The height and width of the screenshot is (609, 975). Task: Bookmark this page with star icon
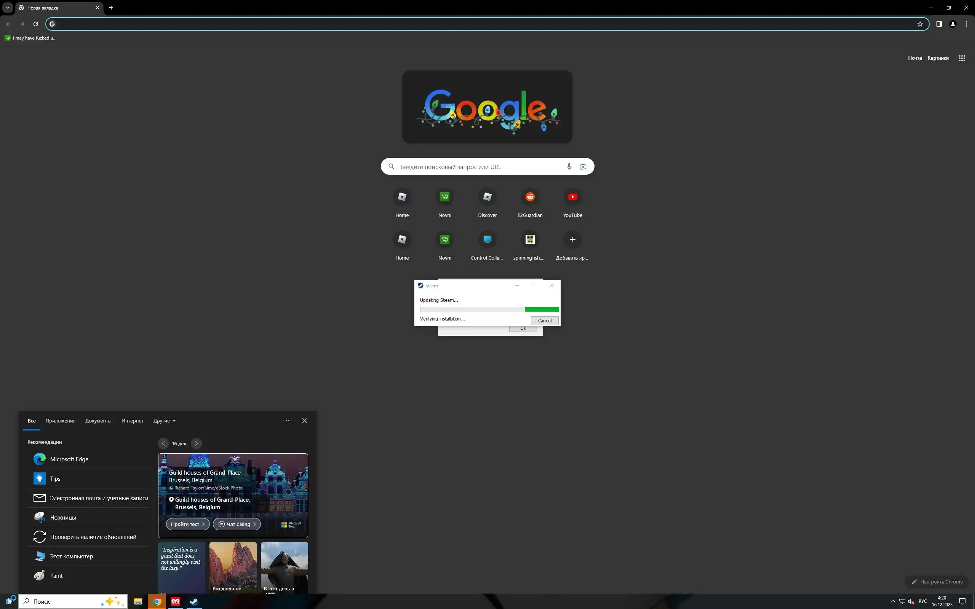(920, 24)
